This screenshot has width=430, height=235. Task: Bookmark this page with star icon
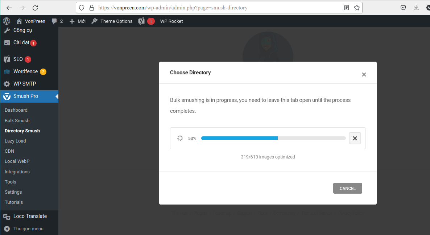pos(357,8)
